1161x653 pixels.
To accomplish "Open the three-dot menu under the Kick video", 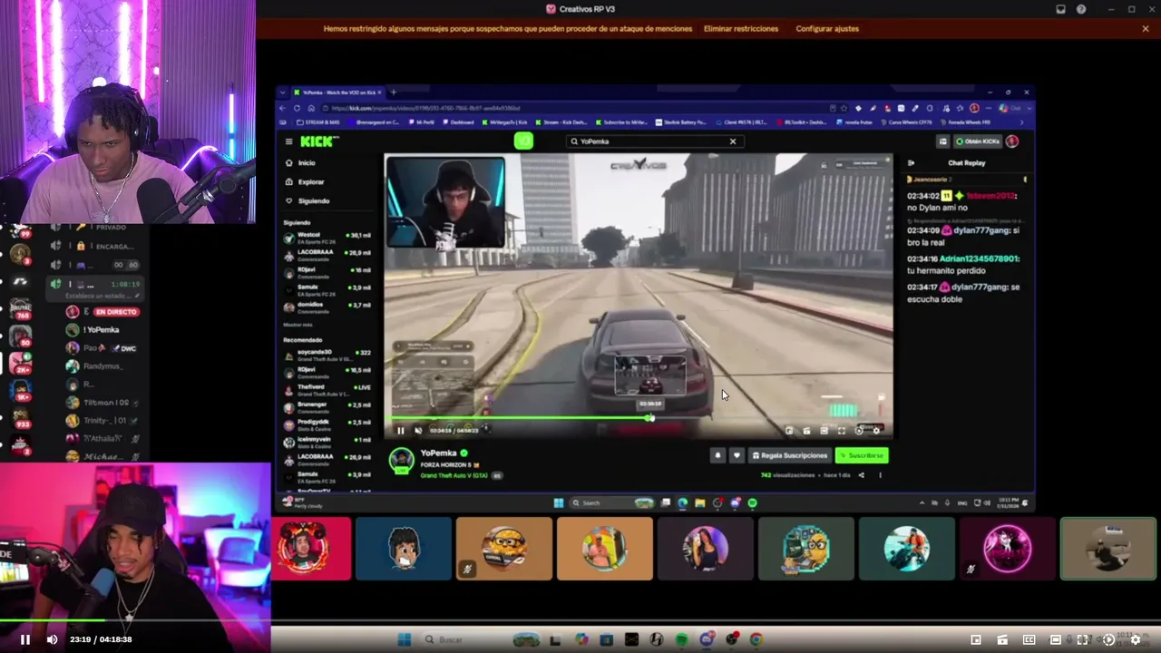I will click(880, 475).
